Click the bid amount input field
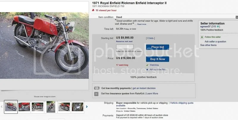238x120 pixels. pyautogui.click(x=125, y=47)
